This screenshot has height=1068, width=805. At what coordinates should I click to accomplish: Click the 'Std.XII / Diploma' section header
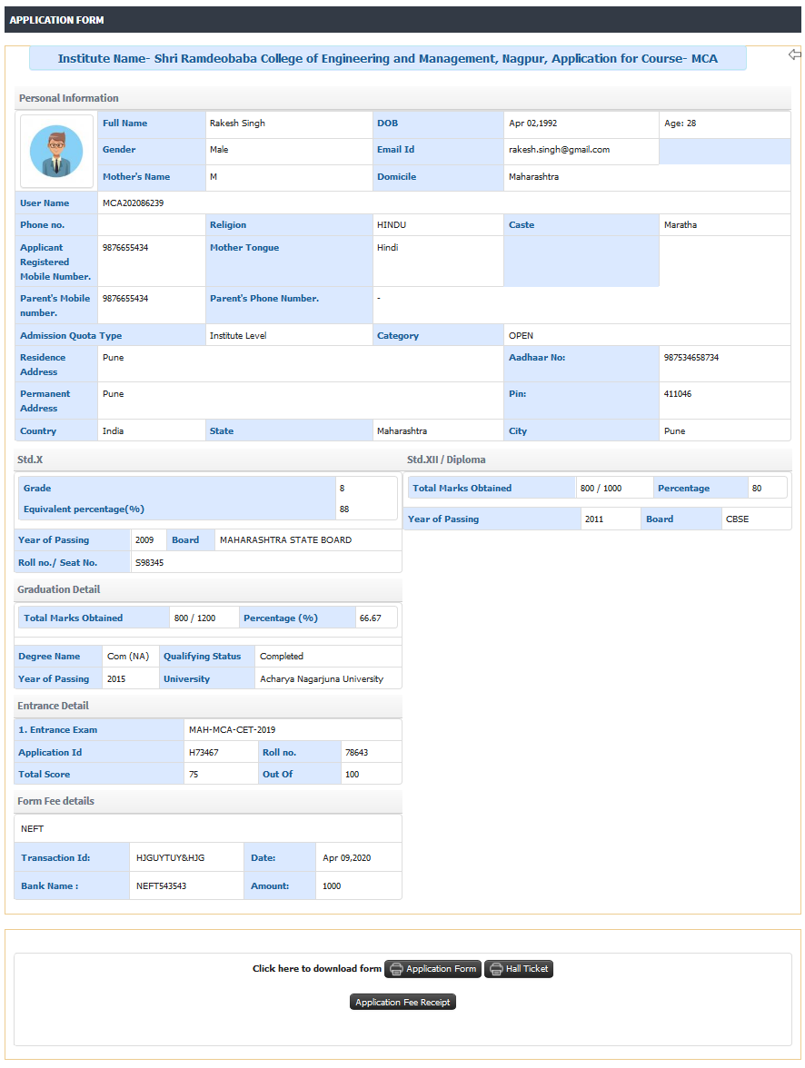point(446,460)
